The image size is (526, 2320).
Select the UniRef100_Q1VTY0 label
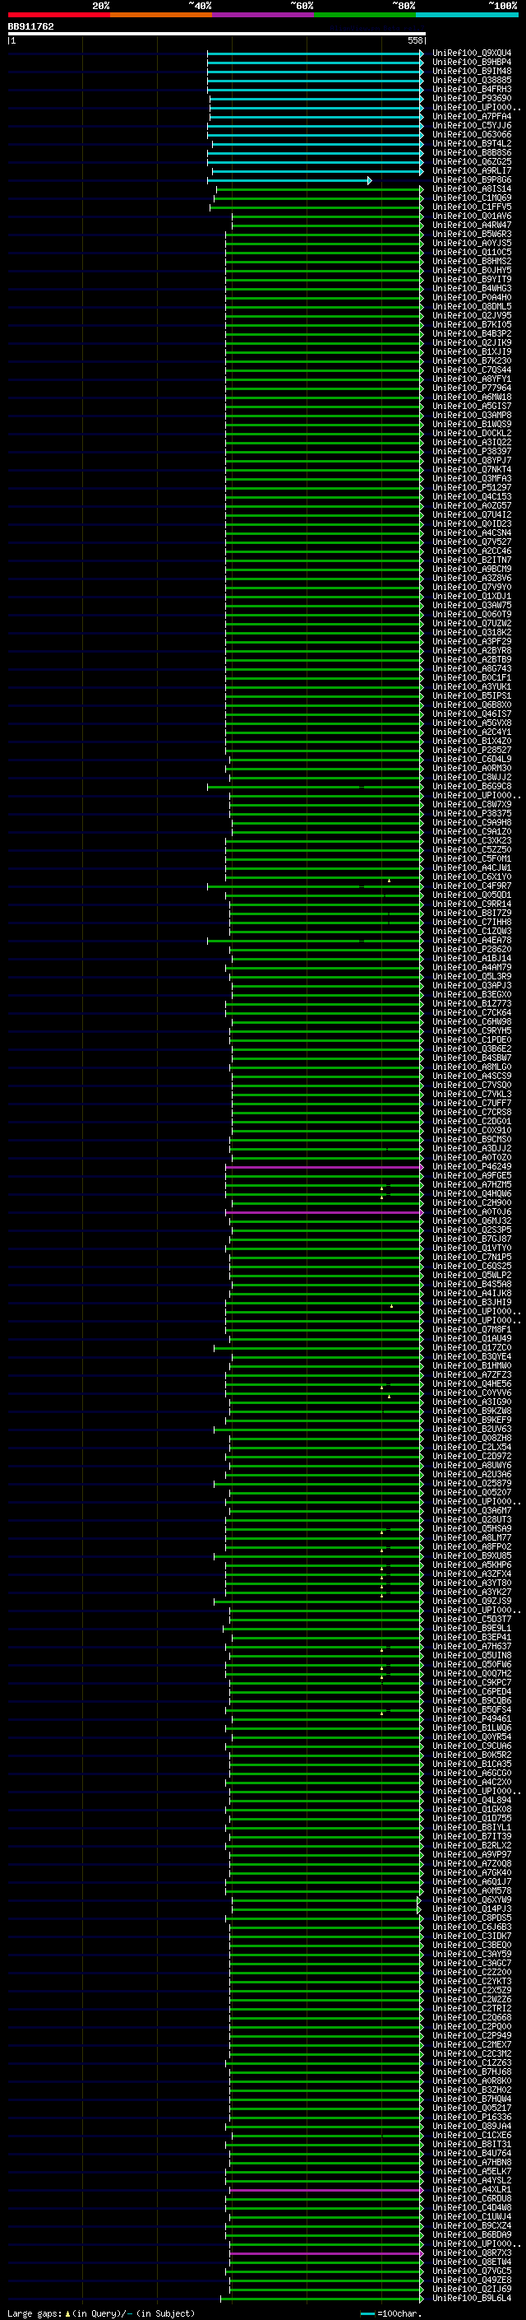(471, 1248)
